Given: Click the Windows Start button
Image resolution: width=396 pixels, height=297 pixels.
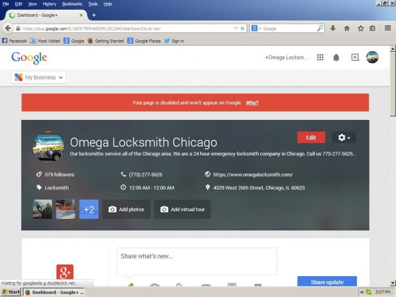Looking at the screenshot, I should [x=10, y=292].
